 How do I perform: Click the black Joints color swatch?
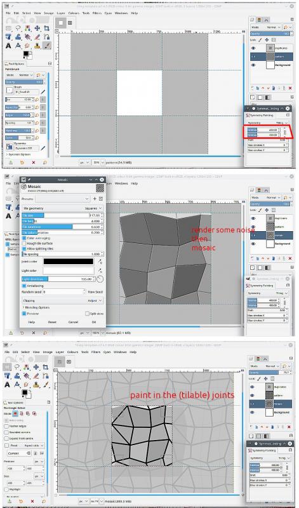[69, 262]
